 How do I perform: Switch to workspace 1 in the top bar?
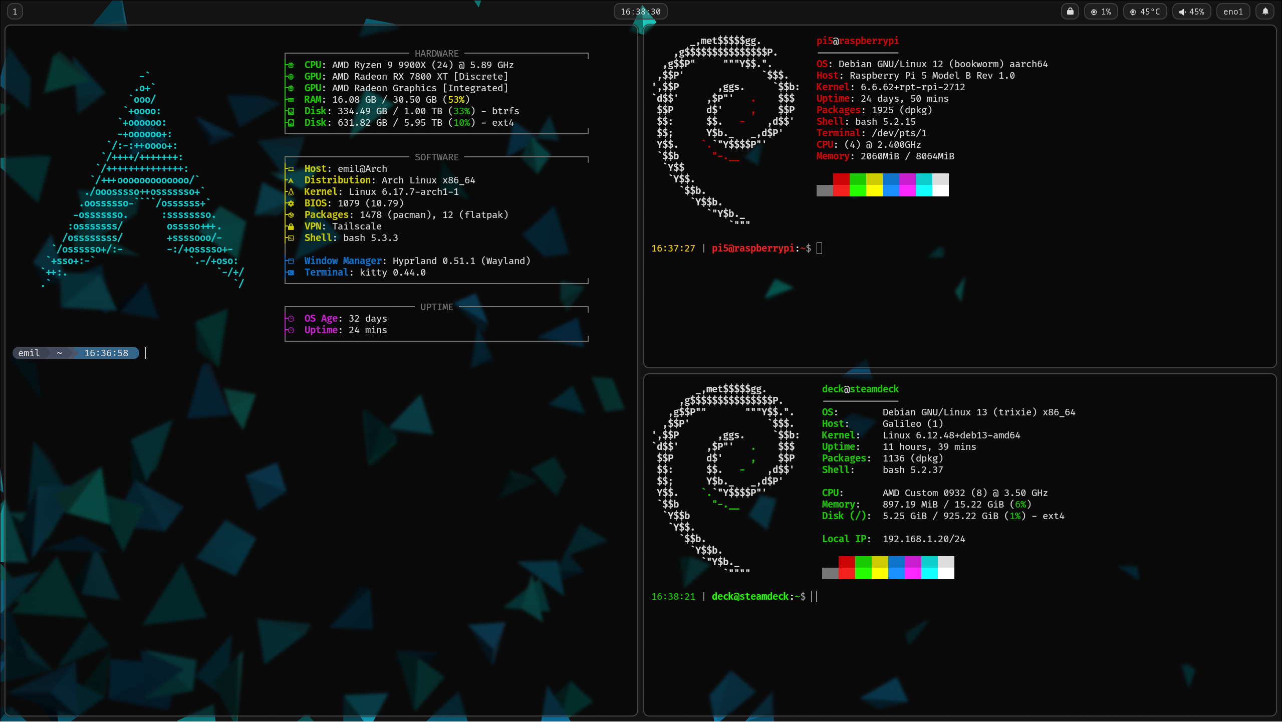[15, 12]
